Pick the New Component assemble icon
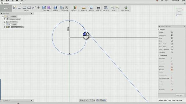Viewport: 186px width, 104px height. click(x=62, y=8)
